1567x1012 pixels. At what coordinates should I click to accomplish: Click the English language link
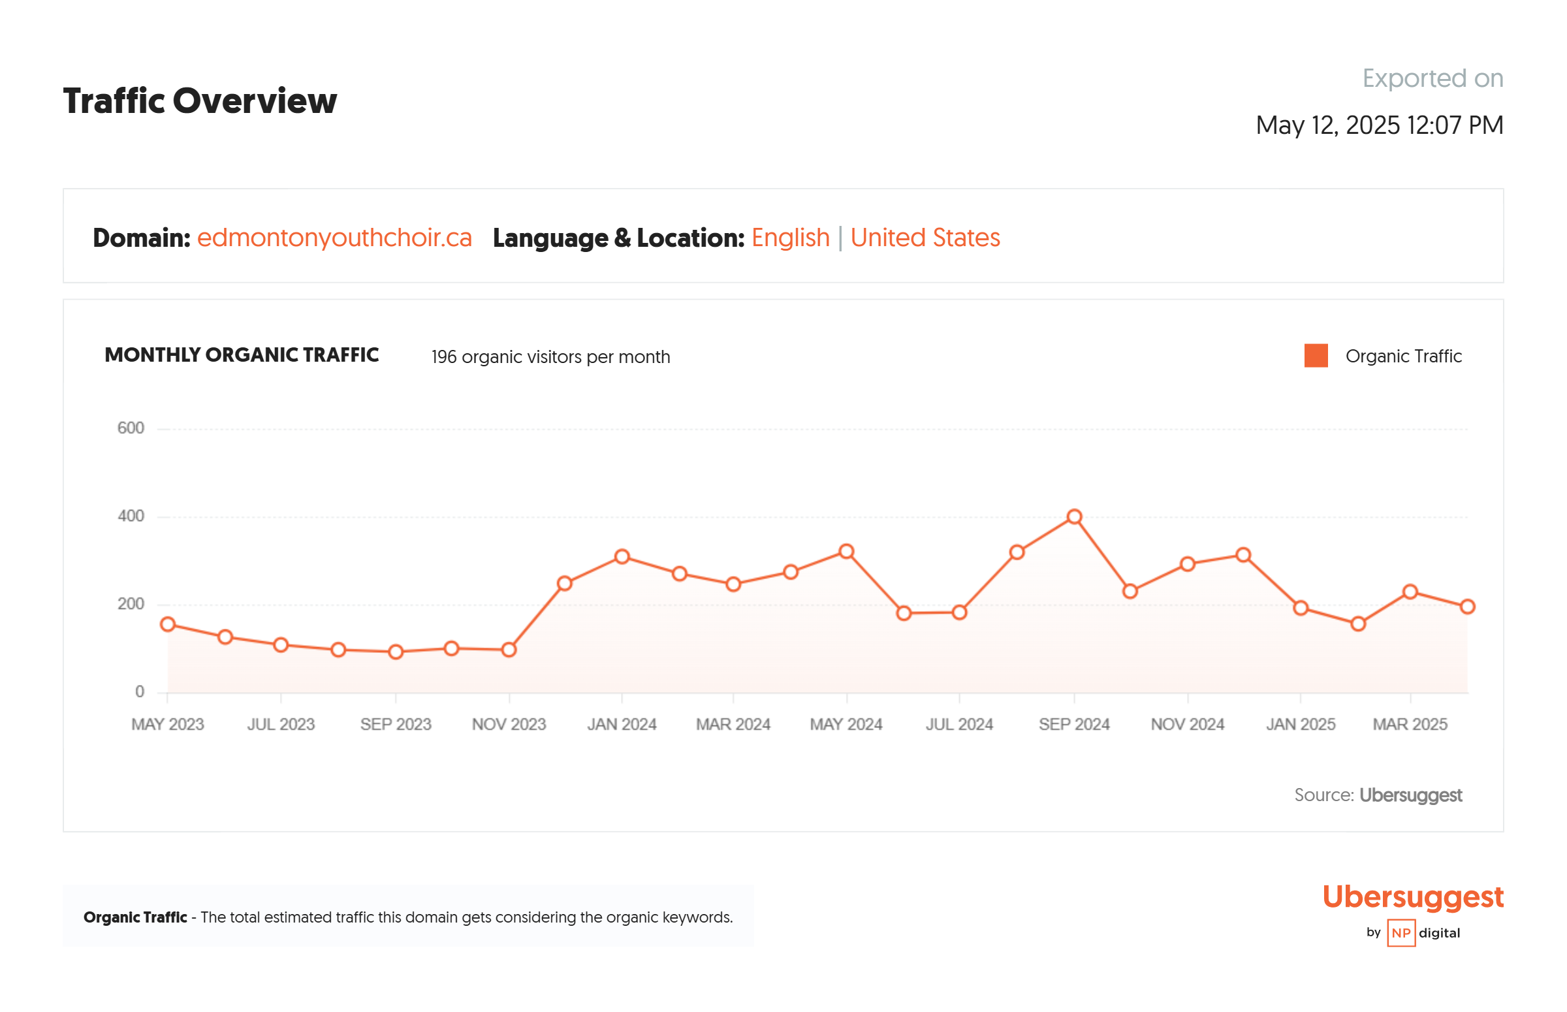point(790,238)
